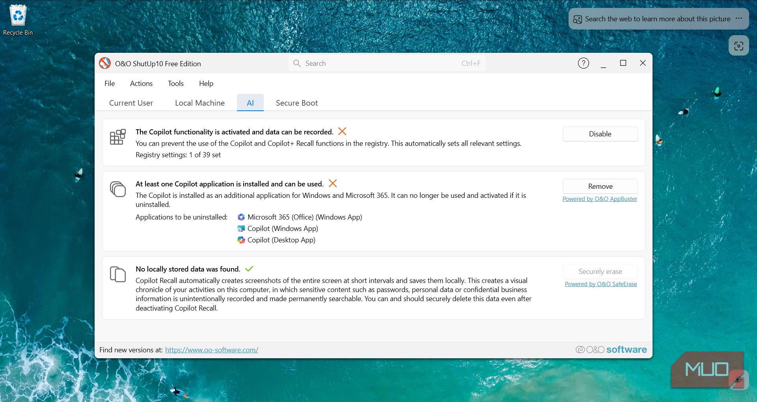Click the Remove button for Copilot applications

point(600,186)
